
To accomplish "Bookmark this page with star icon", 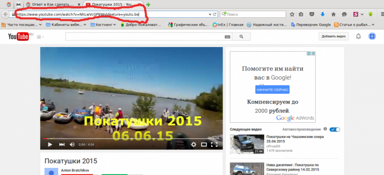I will [292, 14].
